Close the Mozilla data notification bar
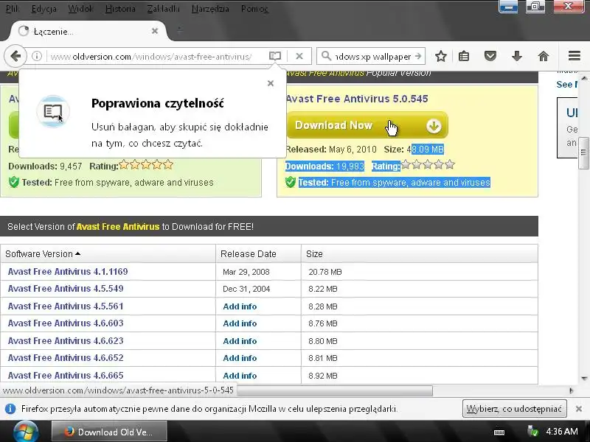The height and width of the screenshot is (442, 590). pos(579,409)
